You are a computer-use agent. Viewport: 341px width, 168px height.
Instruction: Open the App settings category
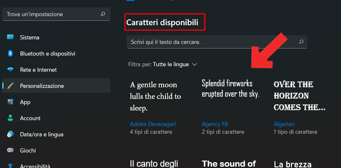click(56, 102)
